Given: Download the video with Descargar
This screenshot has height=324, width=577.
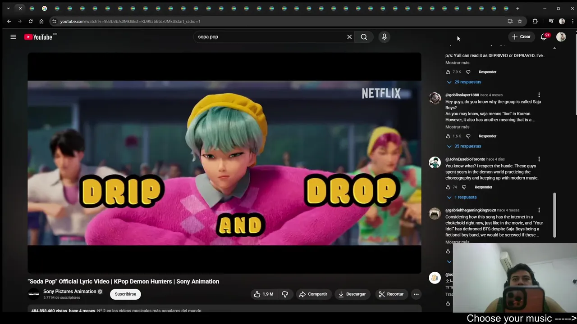Looking at the screenshot, I should (x=352, y=294).
